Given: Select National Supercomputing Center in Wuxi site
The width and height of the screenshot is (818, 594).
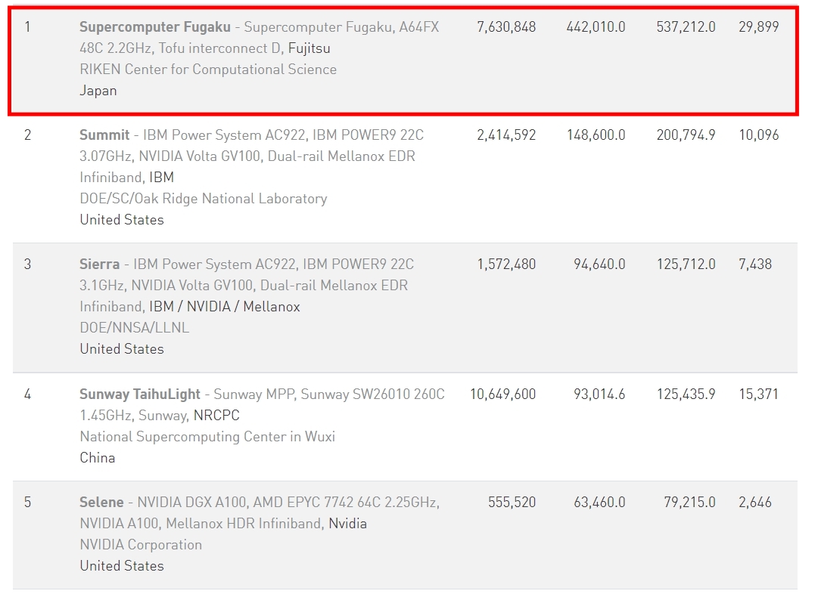Looking at the screenshot, I should click(207, 437).
